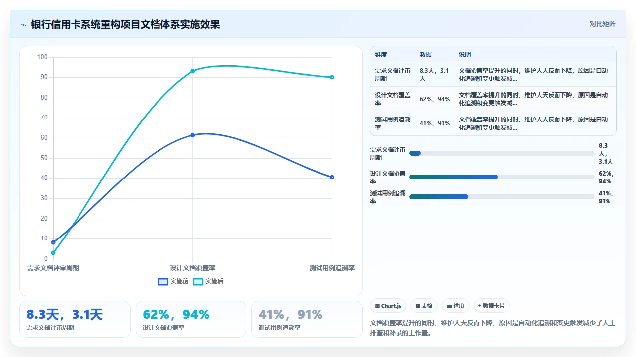
Task: Click the 需求文档评审周期 table row cell
Action: [393, 75]
